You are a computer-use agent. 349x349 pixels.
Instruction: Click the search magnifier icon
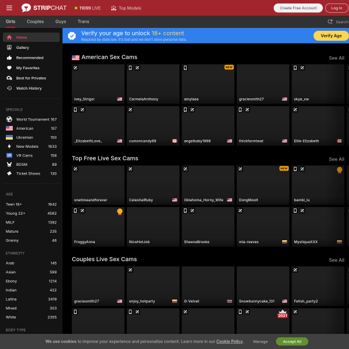click(330, 22)
